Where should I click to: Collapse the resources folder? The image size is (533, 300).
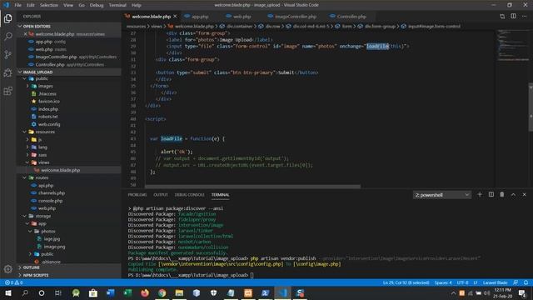[25, 132]
